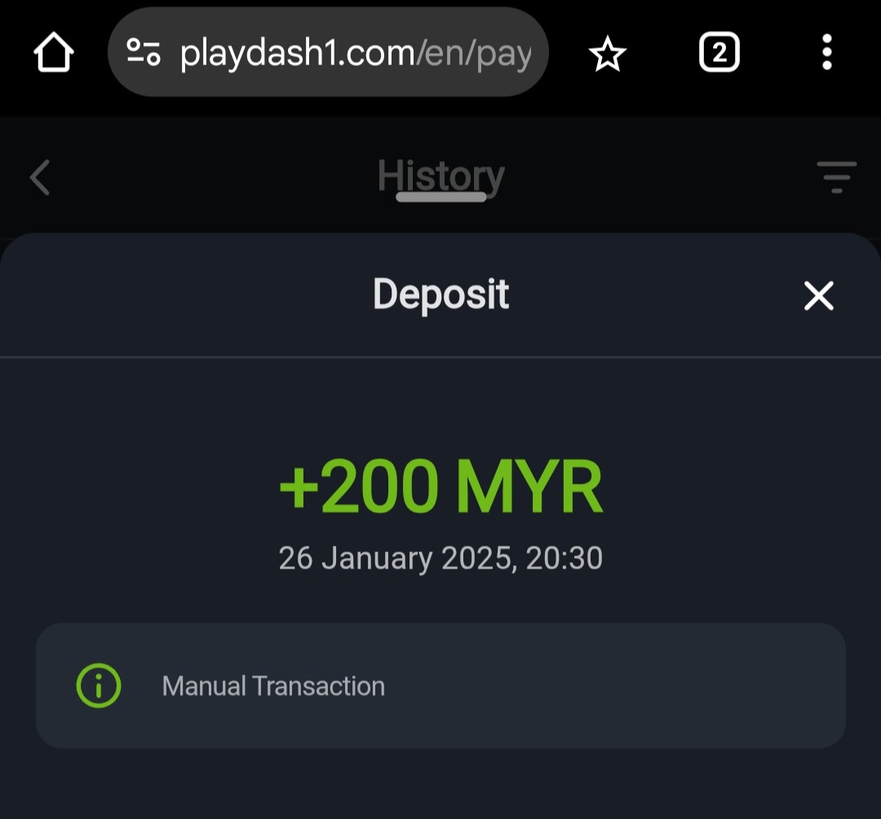Viewport: 881px width, 819px height.
Task: Open the Manual Transaction label
Action: point(273,686)
